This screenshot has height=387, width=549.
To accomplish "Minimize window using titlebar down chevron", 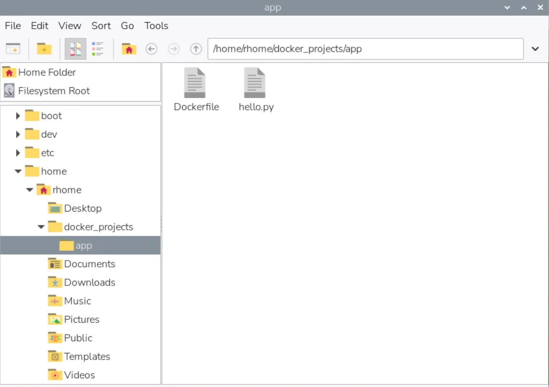I will (507, 8).
